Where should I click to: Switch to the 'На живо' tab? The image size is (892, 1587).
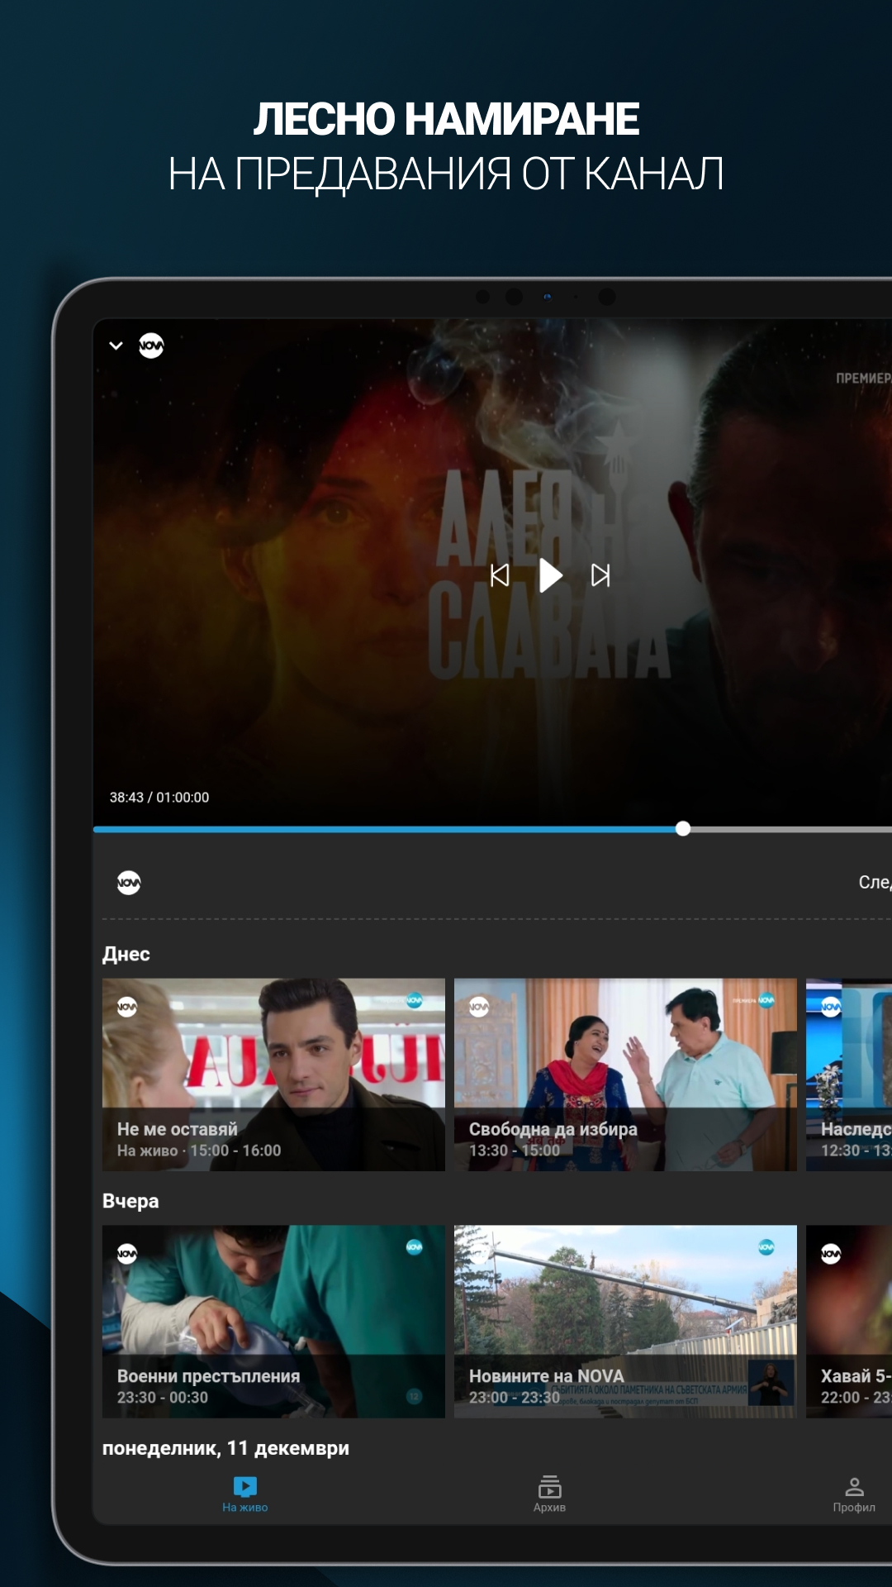[x=245, y=1494]
